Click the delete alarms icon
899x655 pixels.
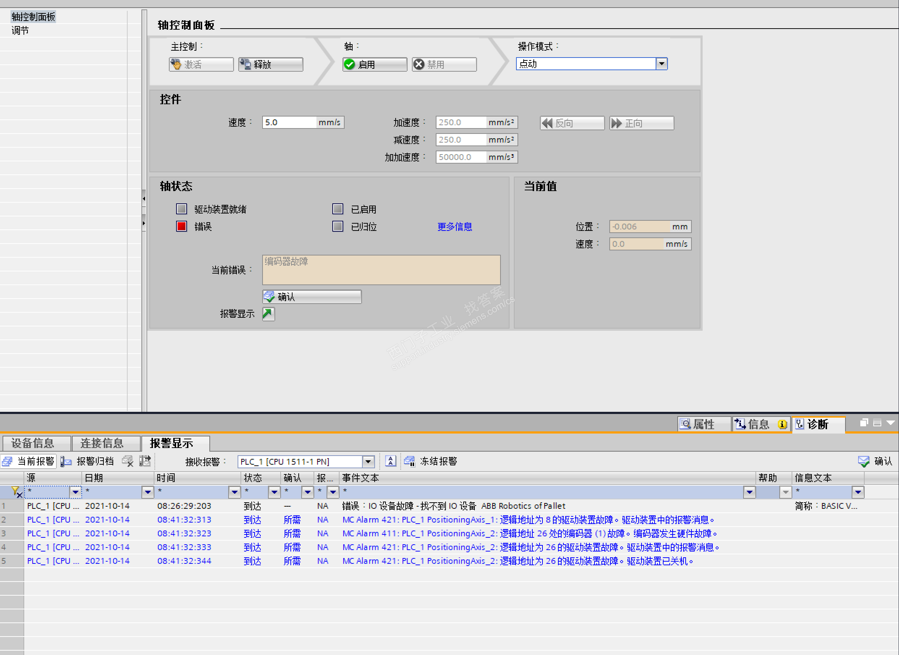click(x=128, y=461)
